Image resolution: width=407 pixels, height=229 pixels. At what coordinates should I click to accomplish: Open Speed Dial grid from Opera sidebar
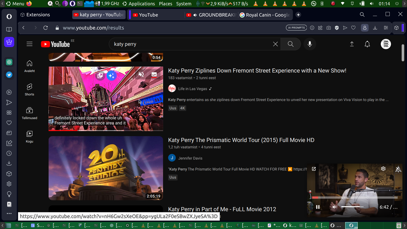9,113
